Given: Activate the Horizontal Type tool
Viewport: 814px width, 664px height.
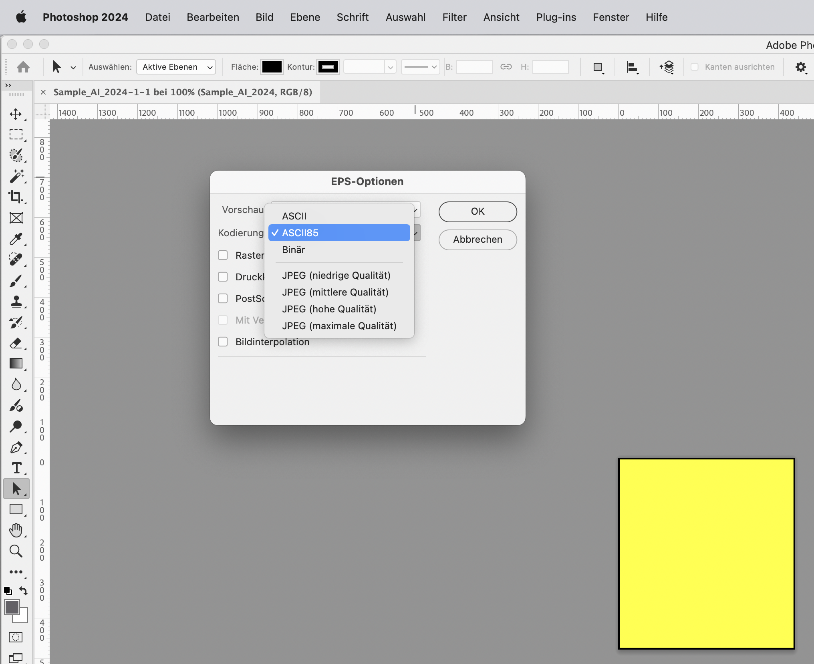Looking at the screenshot, I should click(16, 468).
